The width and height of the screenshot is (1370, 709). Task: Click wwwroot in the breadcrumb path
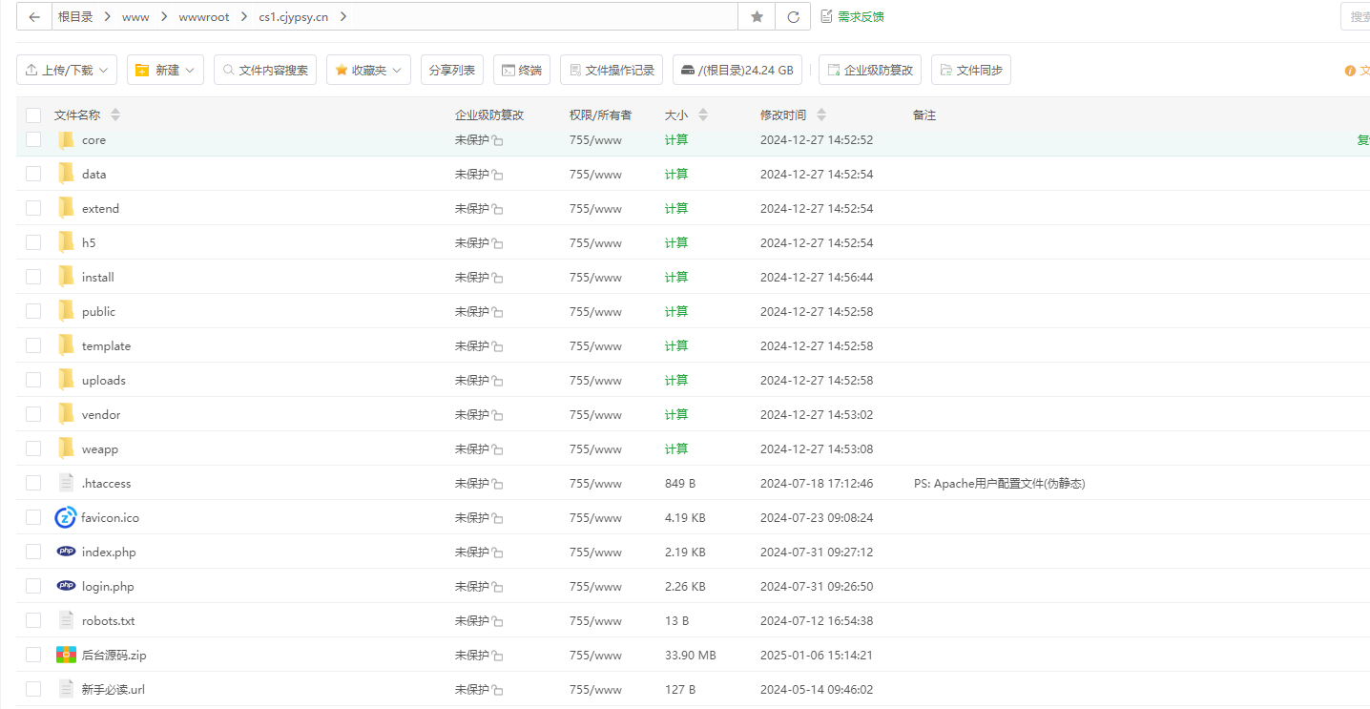coord(204,17)
